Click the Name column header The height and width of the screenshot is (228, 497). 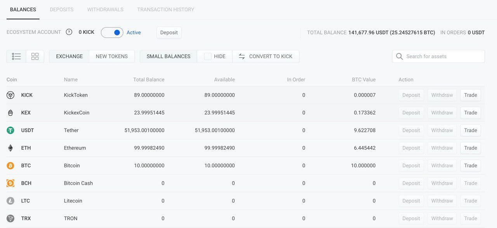coord(71,79)
